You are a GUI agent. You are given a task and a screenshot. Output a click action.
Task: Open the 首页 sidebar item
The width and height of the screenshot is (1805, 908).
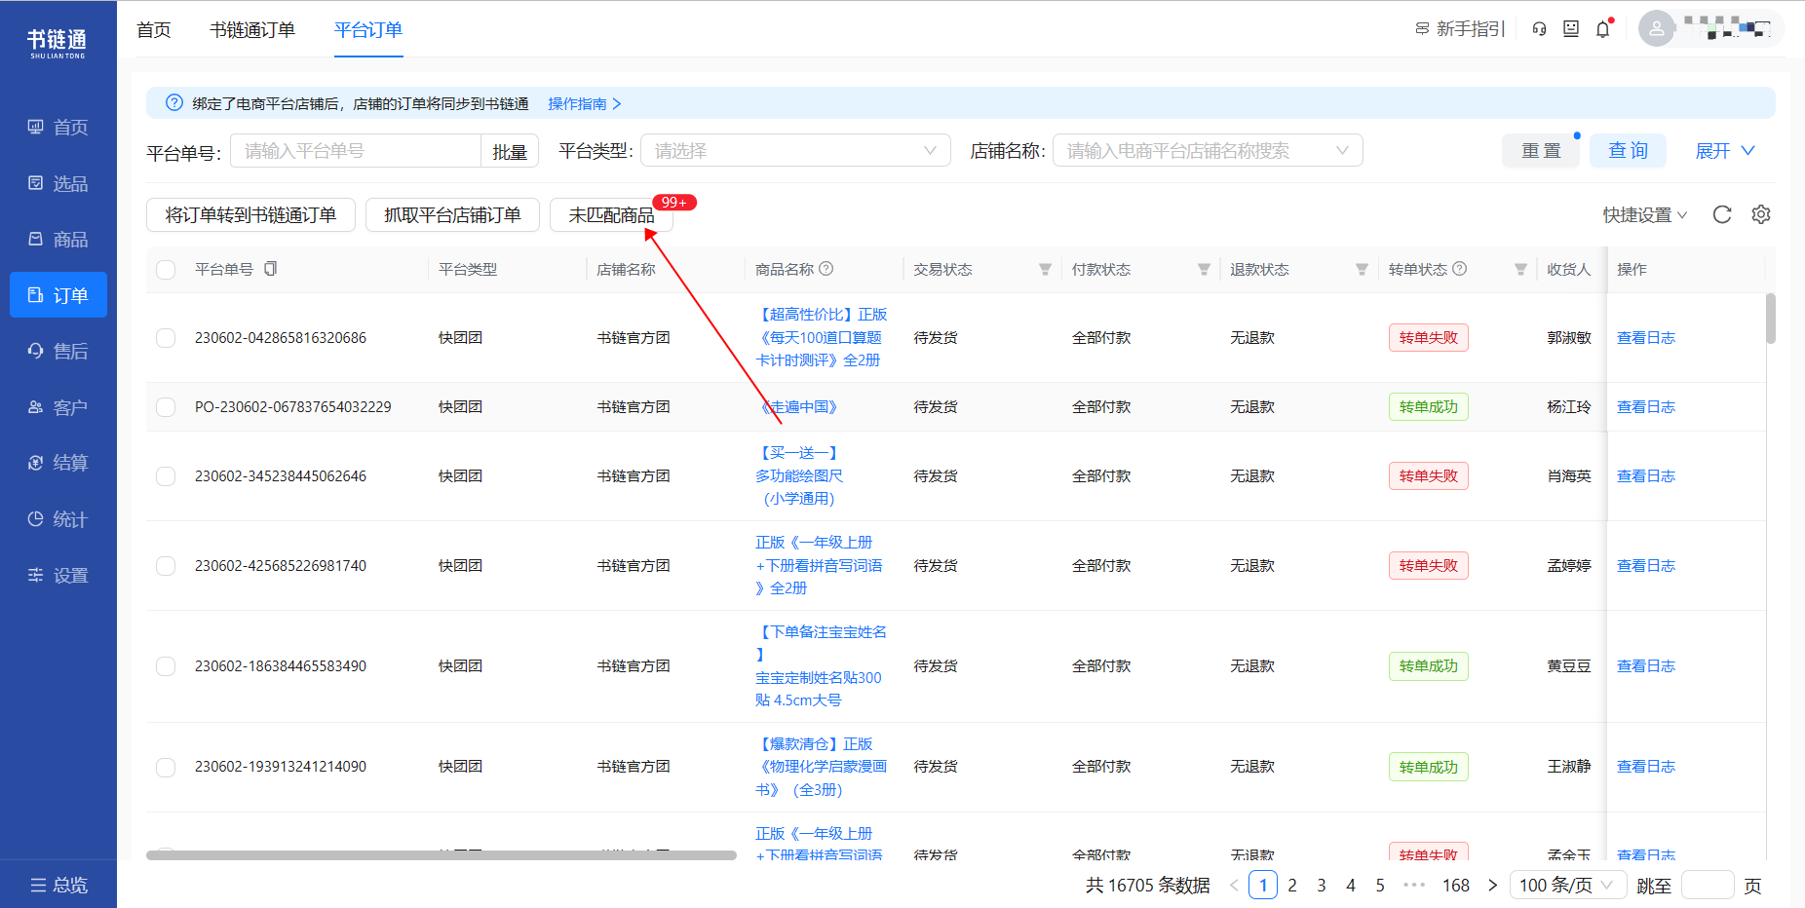pyautogui.click(x=58, y=127)
